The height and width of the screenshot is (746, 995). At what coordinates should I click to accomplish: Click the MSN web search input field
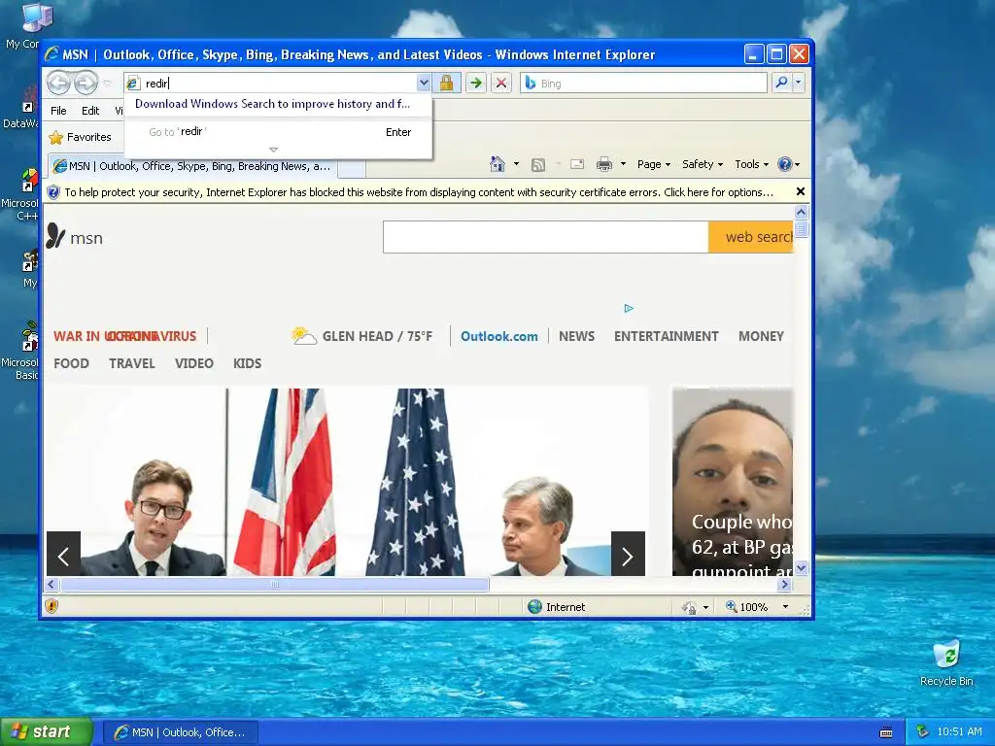coord(546,237)
